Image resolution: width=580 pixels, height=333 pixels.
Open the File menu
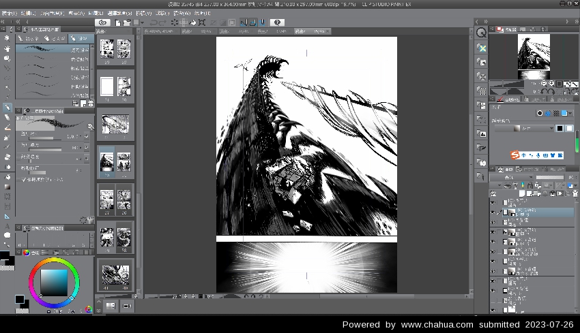coord(9,13)
